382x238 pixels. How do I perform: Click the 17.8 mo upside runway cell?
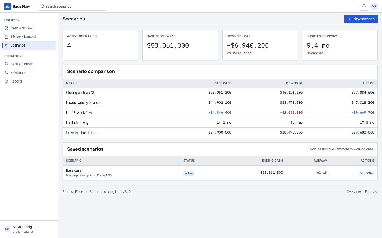tap(367, 123)
